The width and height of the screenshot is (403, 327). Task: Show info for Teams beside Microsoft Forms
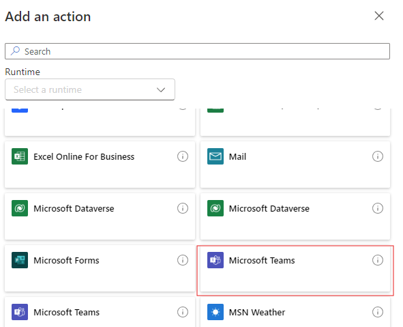click(378, 260)
